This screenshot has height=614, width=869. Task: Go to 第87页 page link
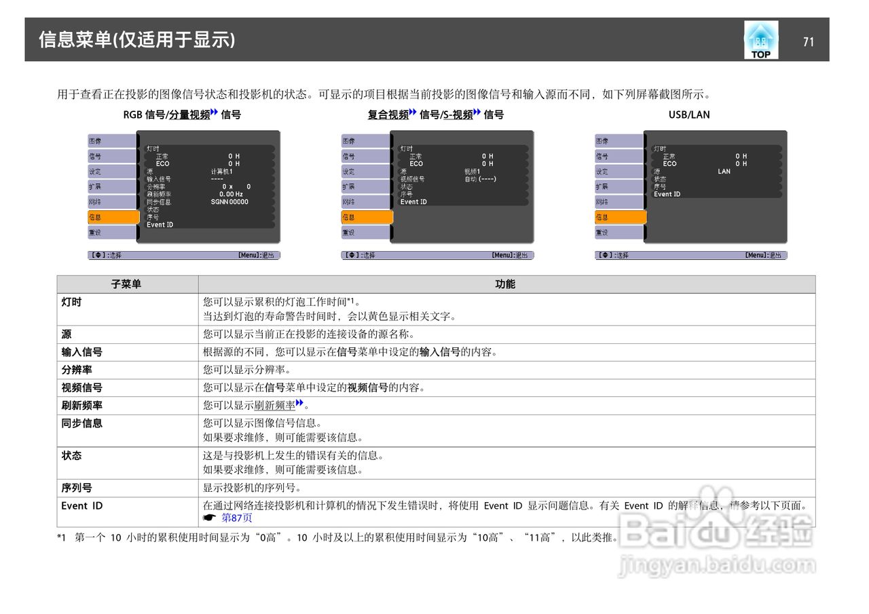tap(237, 518)
